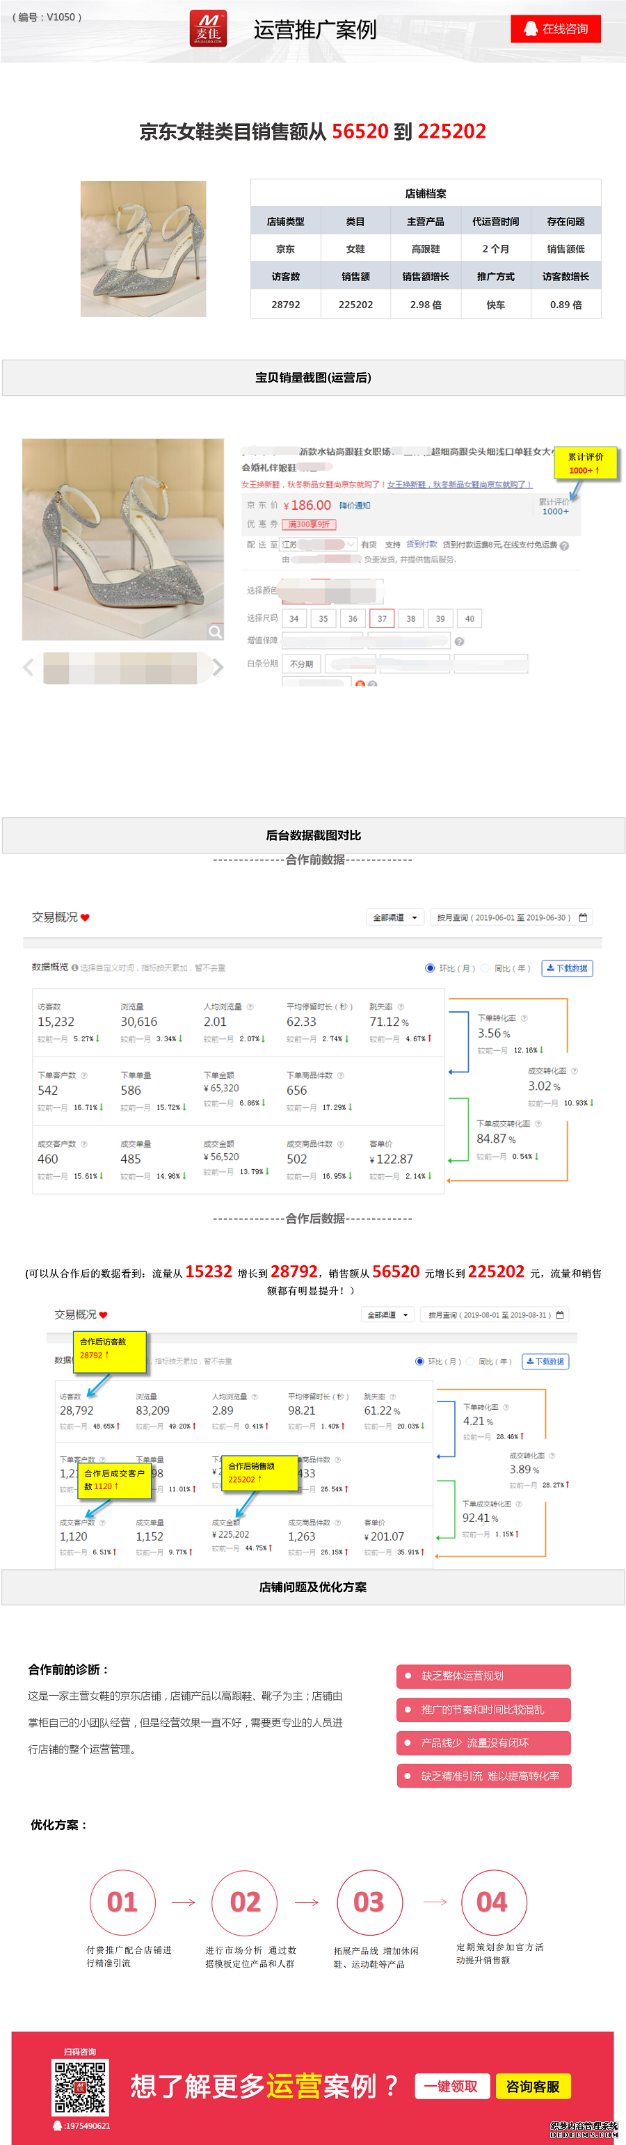
Task: Click the 成交商品件数 help icon above 1,263
Action: 338,1523
